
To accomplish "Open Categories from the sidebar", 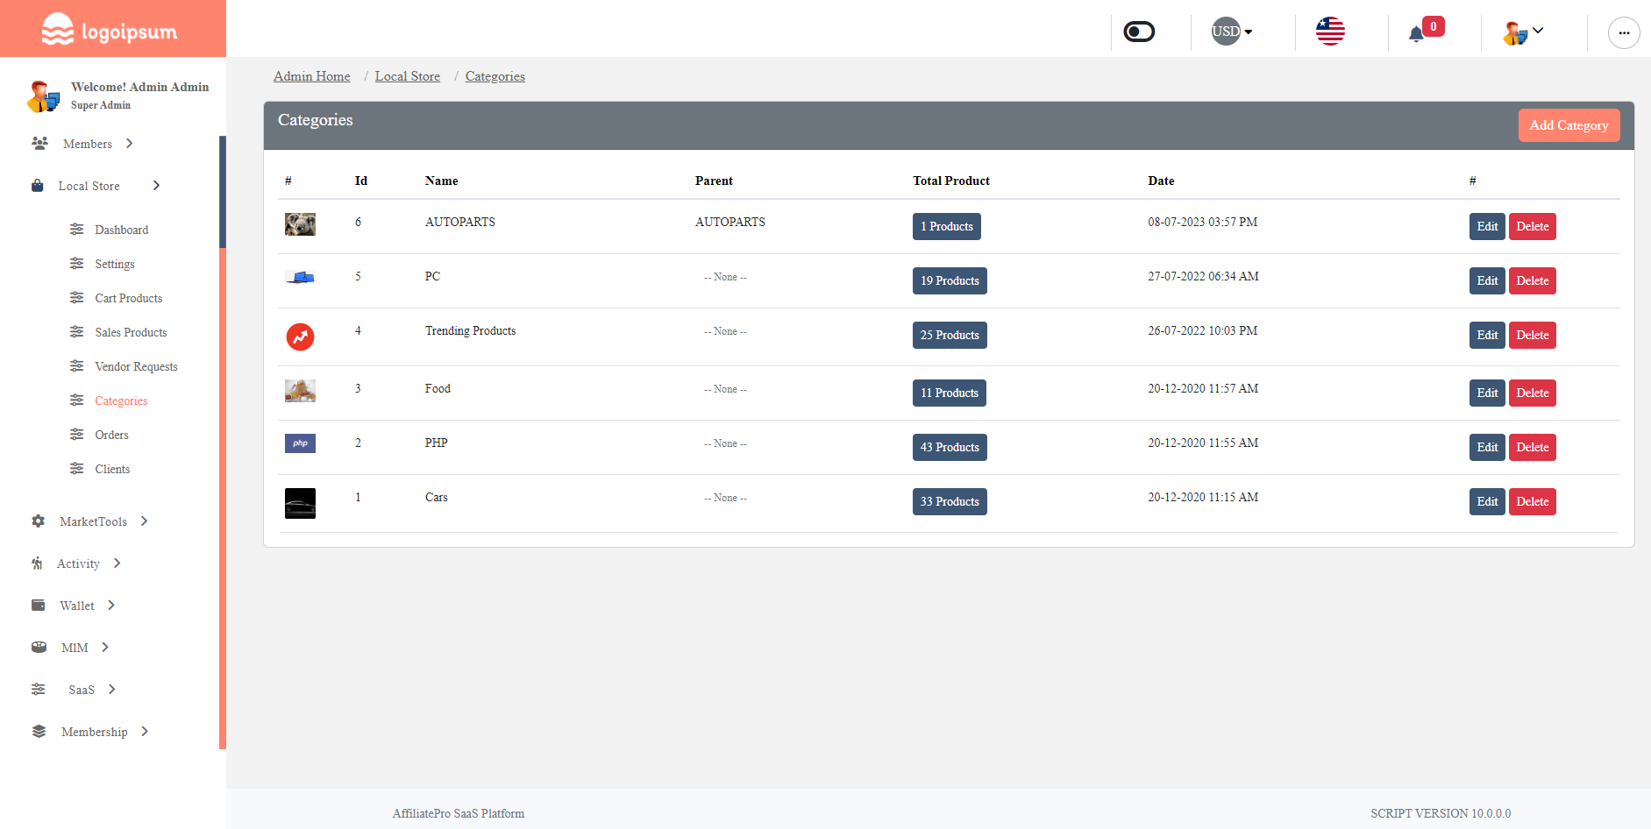I will pos(121,400).
